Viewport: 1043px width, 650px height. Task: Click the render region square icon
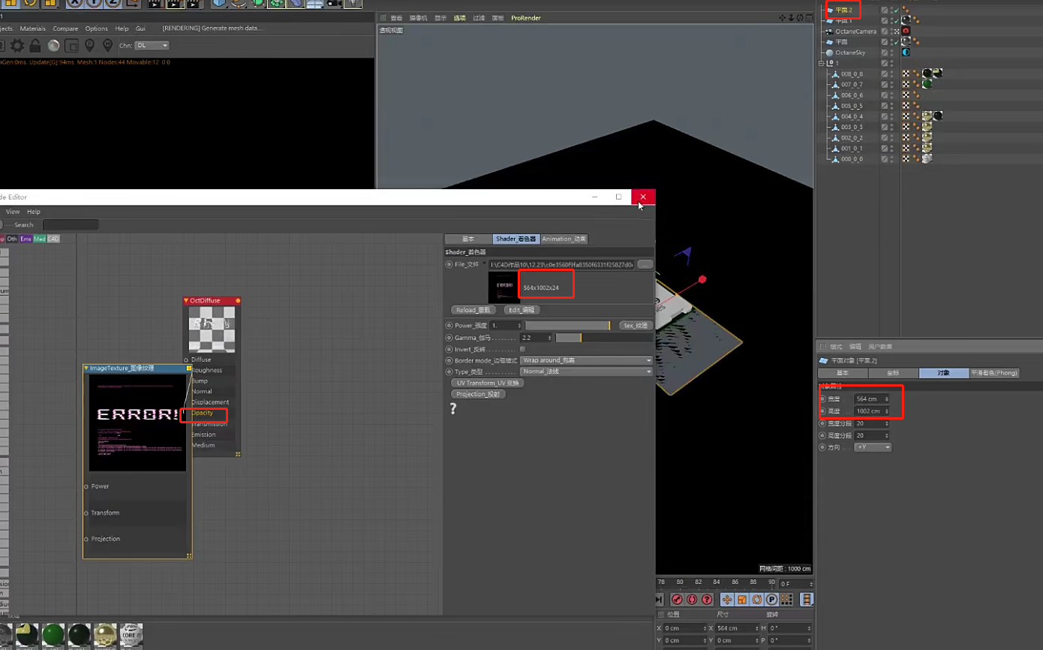[72, 46]
